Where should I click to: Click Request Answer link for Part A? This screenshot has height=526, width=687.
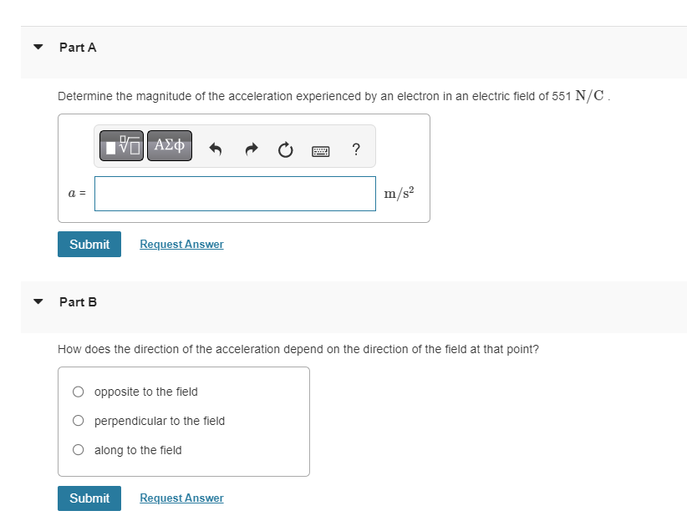tap(181, 244)
